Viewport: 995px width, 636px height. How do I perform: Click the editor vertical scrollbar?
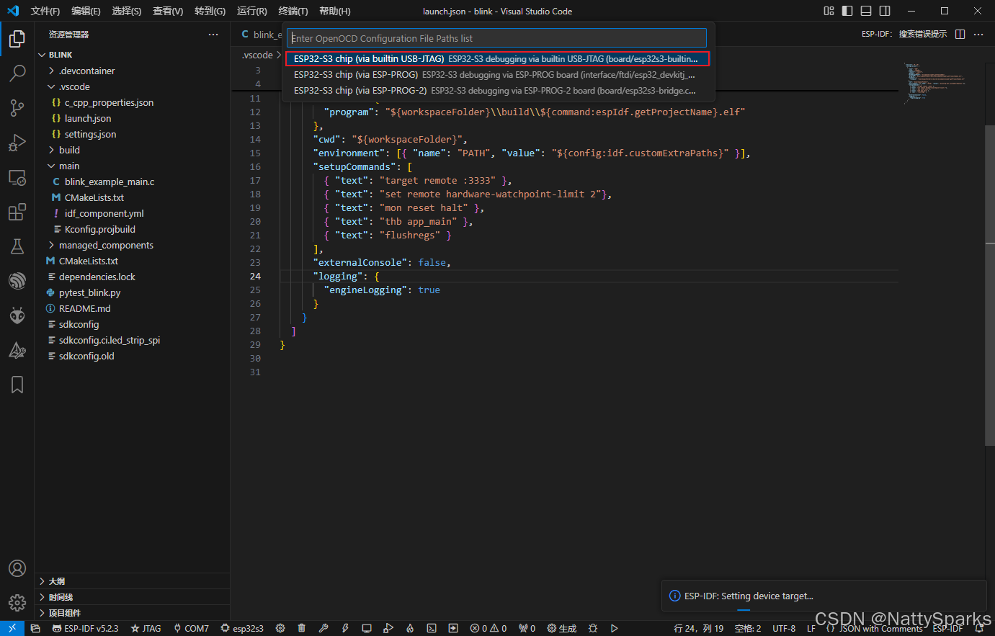989,285
